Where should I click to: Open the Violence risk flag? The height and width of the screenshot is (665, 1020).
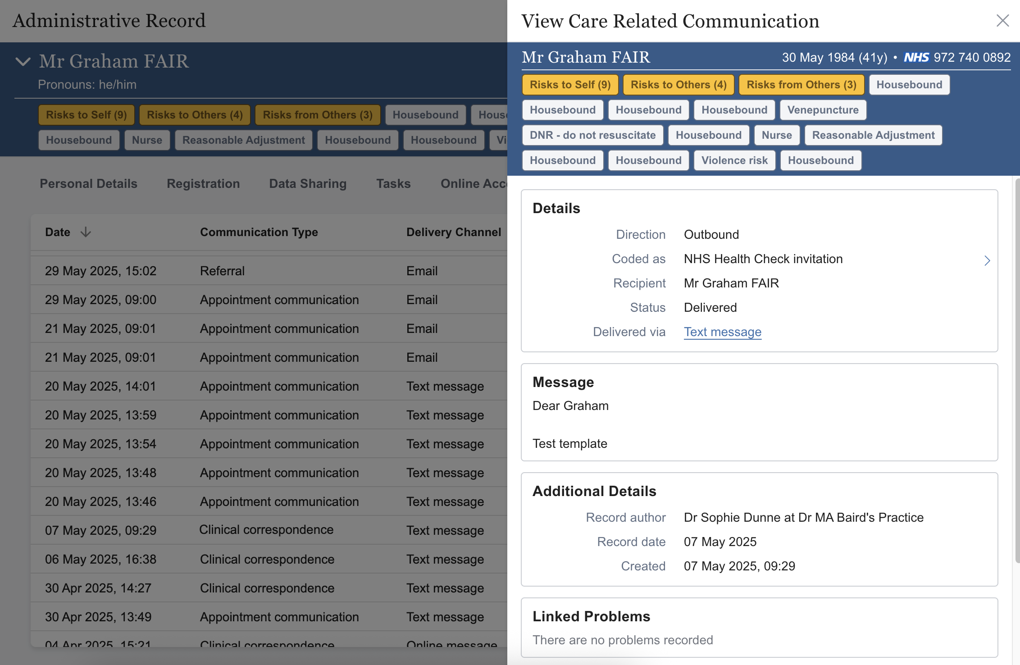point(734,160)
